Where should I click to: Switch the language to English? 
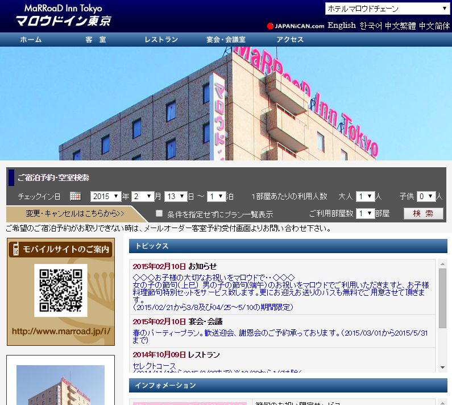pos(342,26)
